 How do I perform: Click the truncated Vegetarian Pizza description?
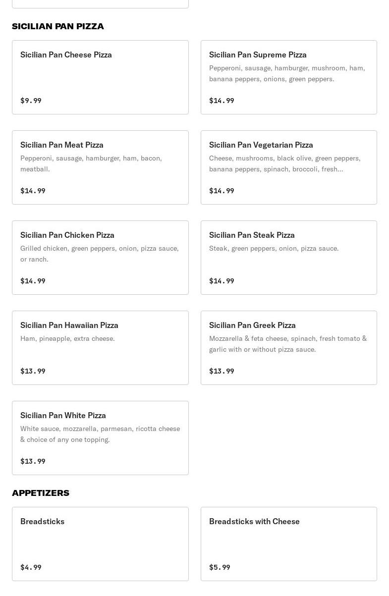(285, 163)
